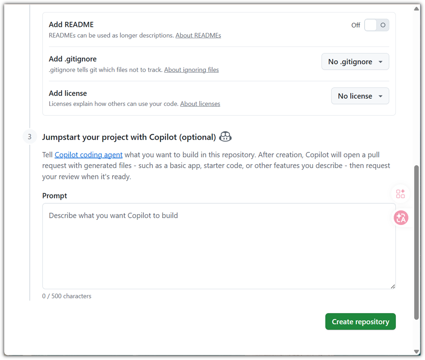Expand the No .gitignore dropdown
This screenshot has width=425, height=360.
click(355, 62)
